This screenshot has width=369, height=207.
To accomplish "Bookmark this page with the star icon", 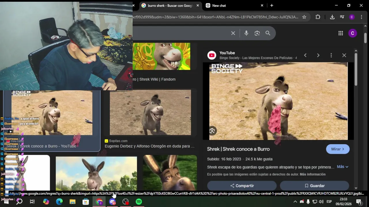I will pos(304,17).
